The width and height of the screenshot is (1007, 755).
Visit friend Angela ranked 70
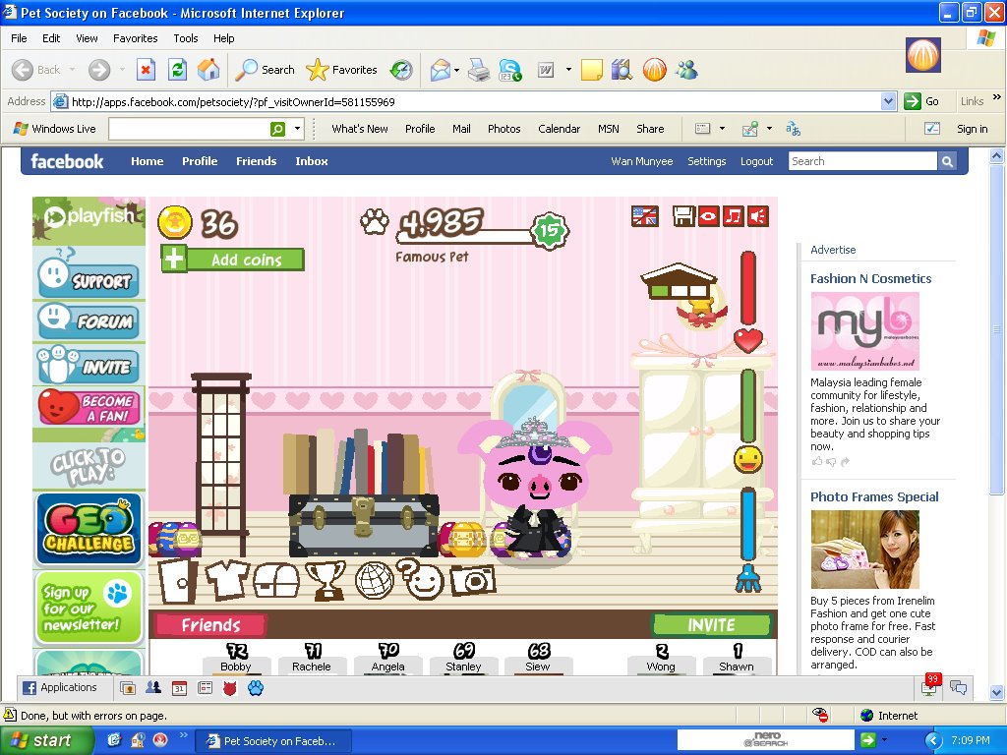coord(387,660)
